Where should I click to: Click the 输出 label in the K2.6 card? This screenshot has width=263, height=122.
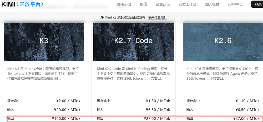click(190, 119)
